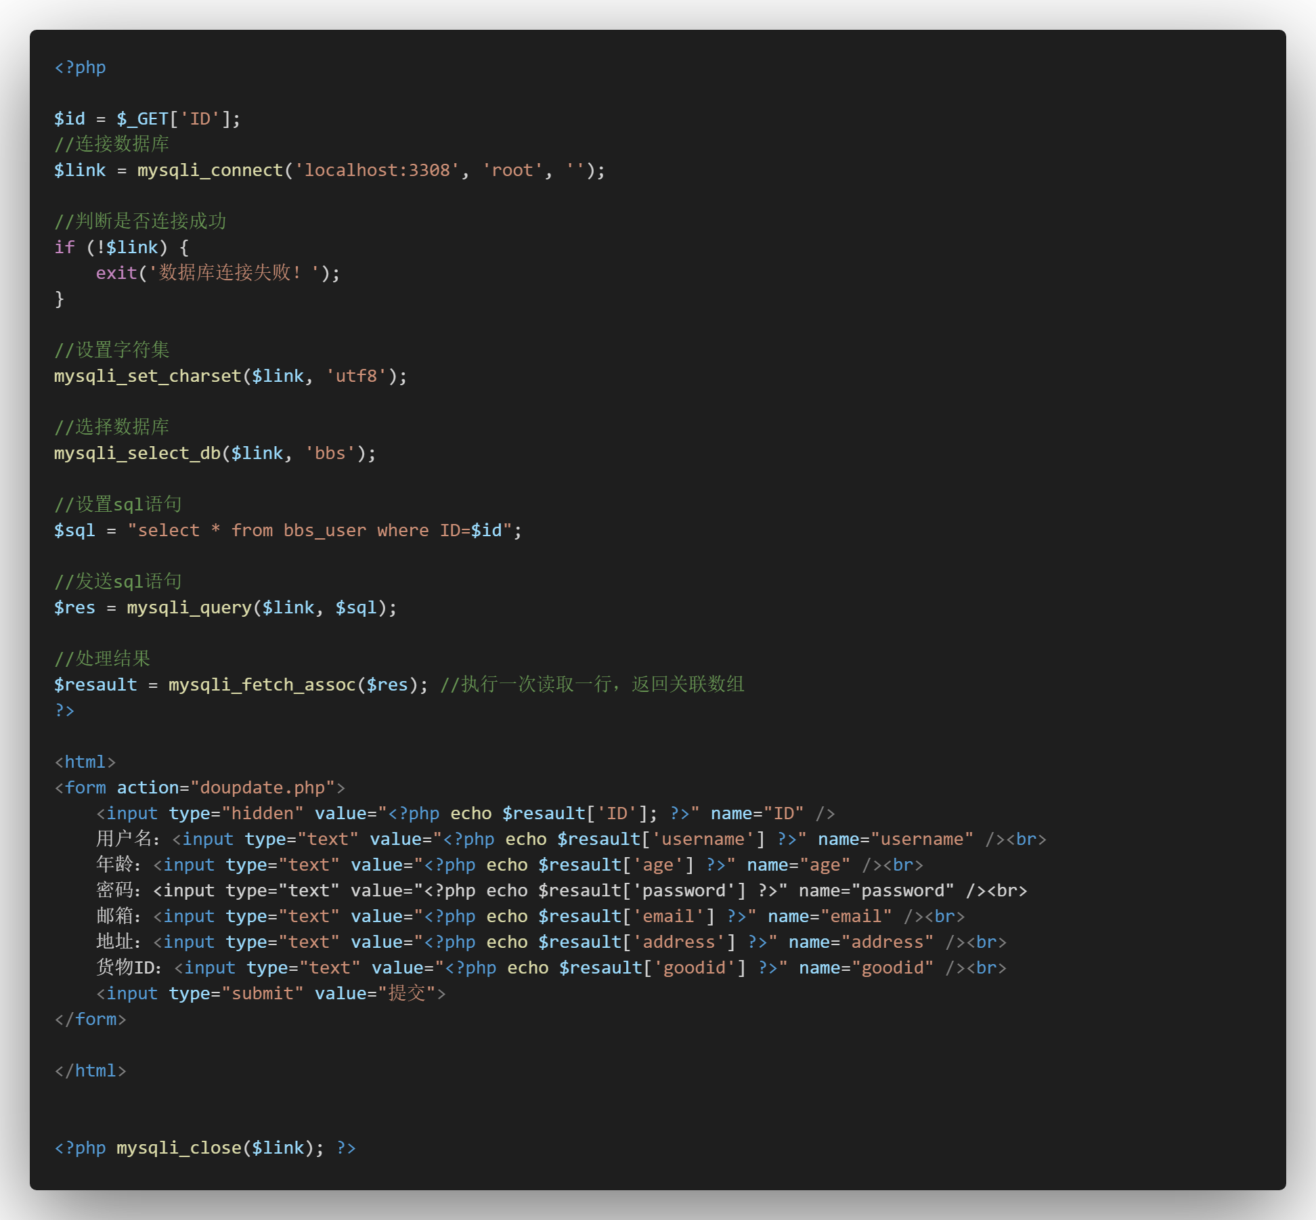Image resolution: width=1316 pixels, height=1220 pixels.
Task: Click the exit('数据库连接失败！') statement
Action: (x=217, y=272)
